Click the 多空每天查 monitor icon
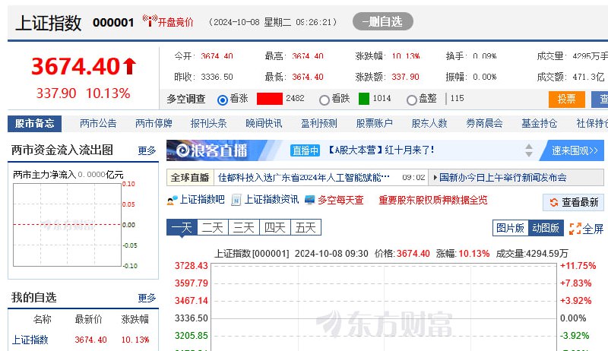The height and width of the screenshot is (351, 608). pos(310,200)
